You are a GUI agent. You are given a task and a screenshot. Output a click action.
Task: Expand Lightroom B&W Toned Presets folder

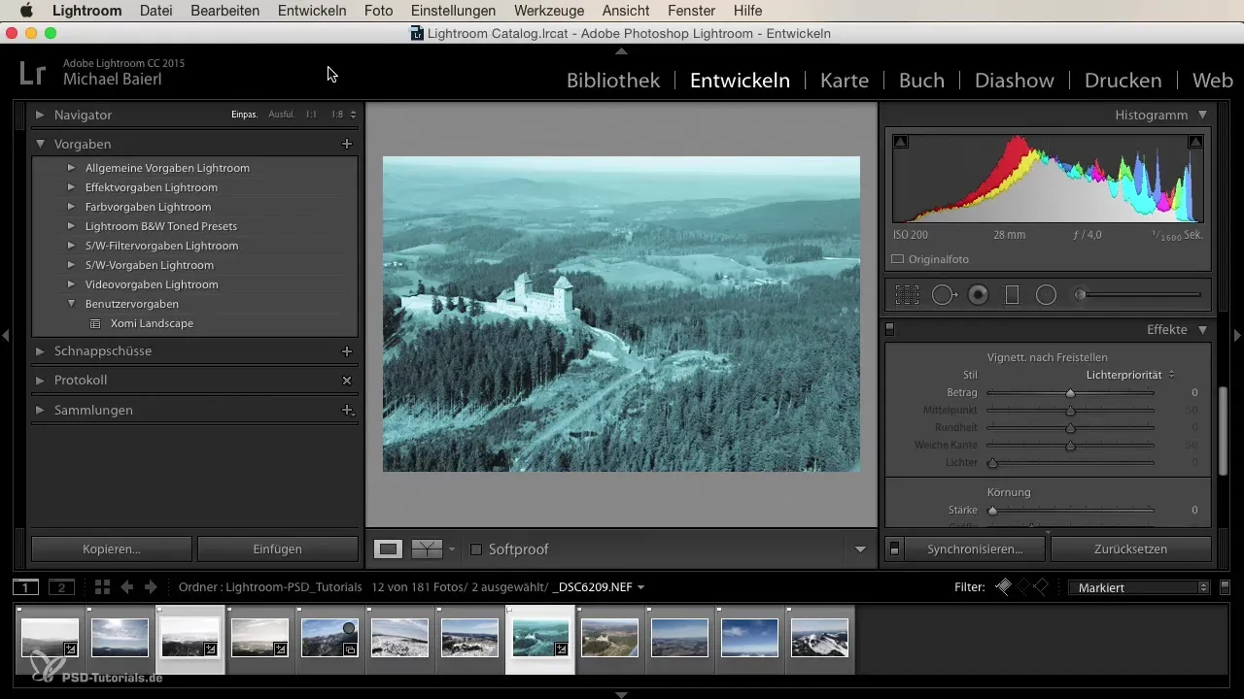[x=71, y=226]
